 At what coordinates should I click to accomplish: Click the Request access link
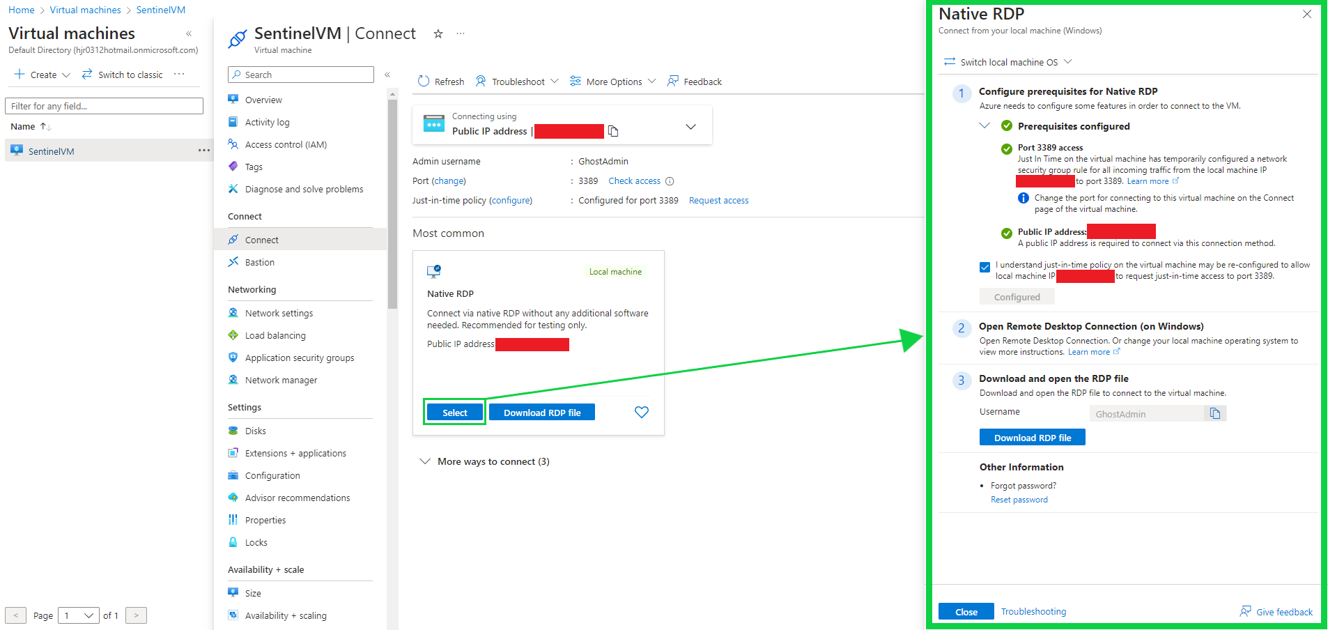click(719, 201)
